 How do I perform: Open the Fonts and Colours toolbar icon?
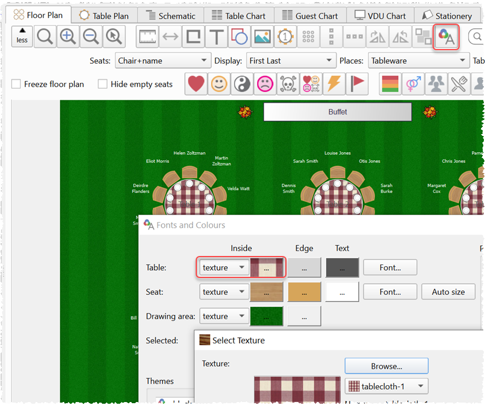(446, 37)
